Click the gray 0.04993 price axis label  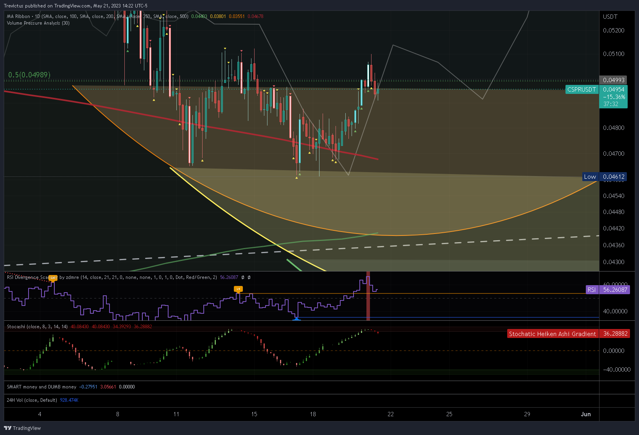pos(613,80)
